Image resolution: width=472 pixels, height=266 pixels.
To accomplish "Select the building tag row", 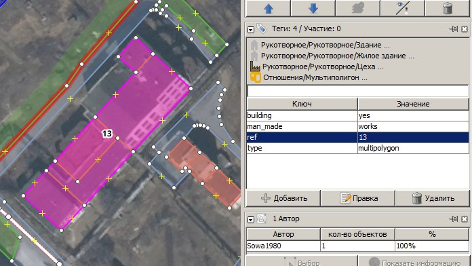I will coord(357,115).
